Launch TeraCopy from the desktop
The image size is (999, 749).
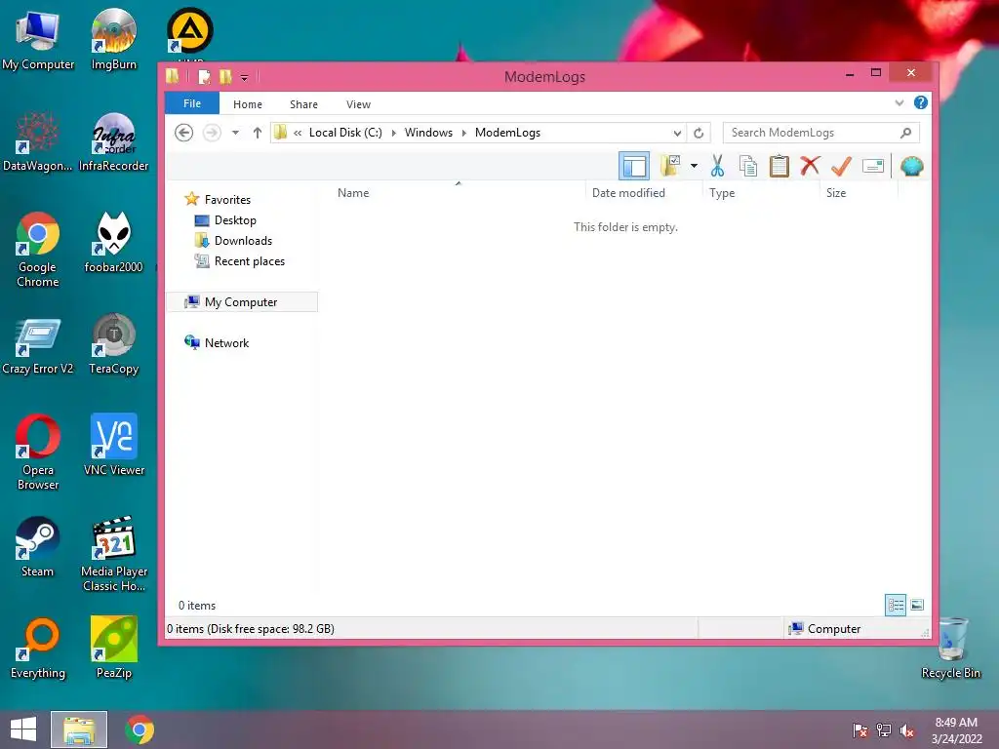coord(113,344)
